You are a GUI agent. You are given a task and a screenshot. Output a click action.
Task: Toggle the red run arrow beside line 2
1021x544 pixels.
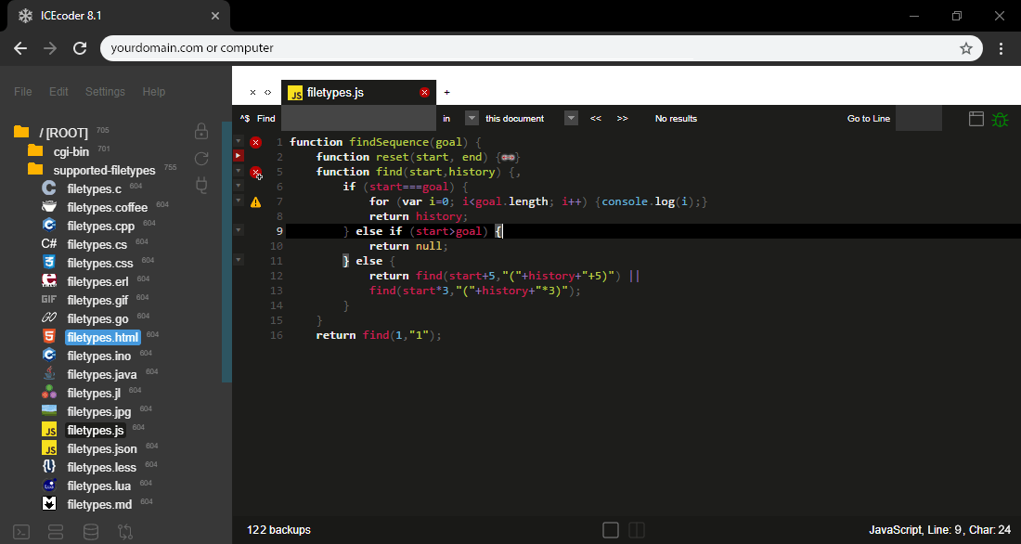(239, 155)
